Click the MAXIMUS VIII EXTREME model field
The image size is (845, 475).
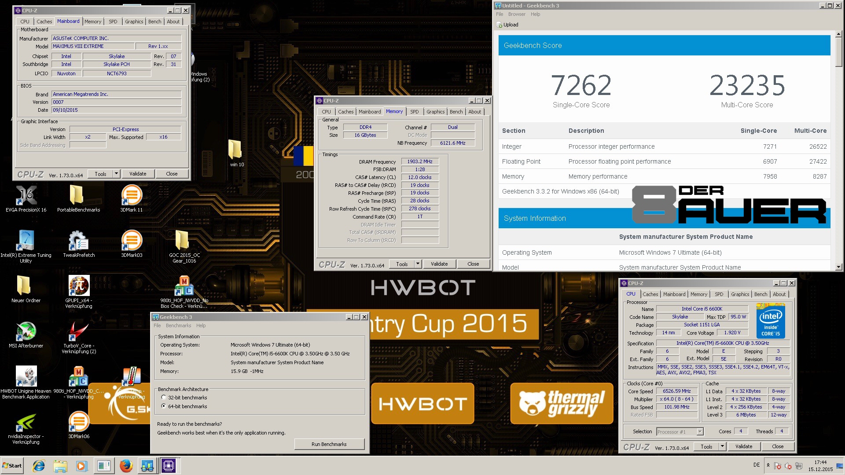point(92,46)
